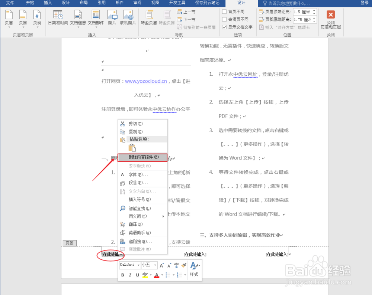The image size is (372, 295).
Task: Apply red font color
Action: tap(157, 275)
